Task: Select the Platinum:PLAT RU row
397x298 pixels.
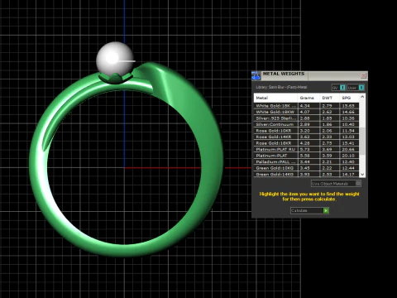Action: [x=306, y=149]
